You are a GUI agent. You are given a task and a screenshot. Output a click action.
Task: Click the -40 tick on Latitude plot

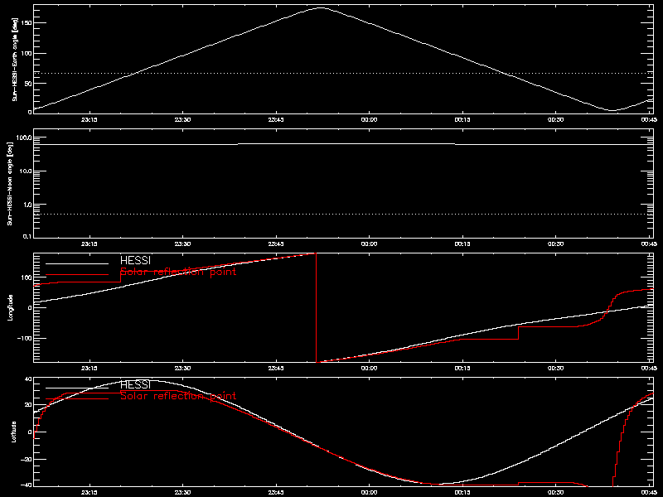click(x=27, y=485)
